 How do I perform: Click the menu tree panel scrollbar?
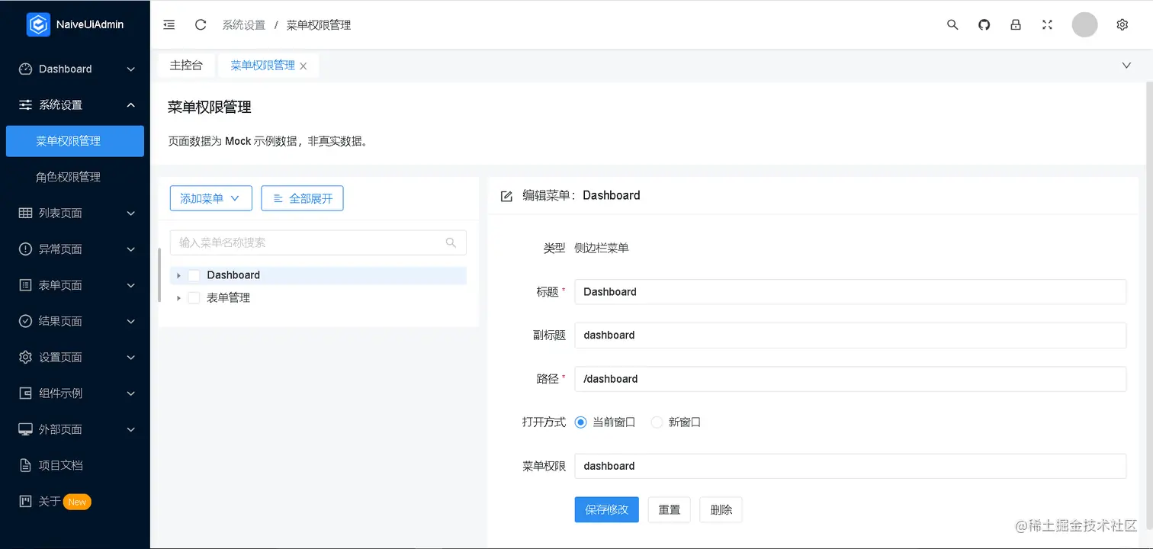tap(159, 274)
